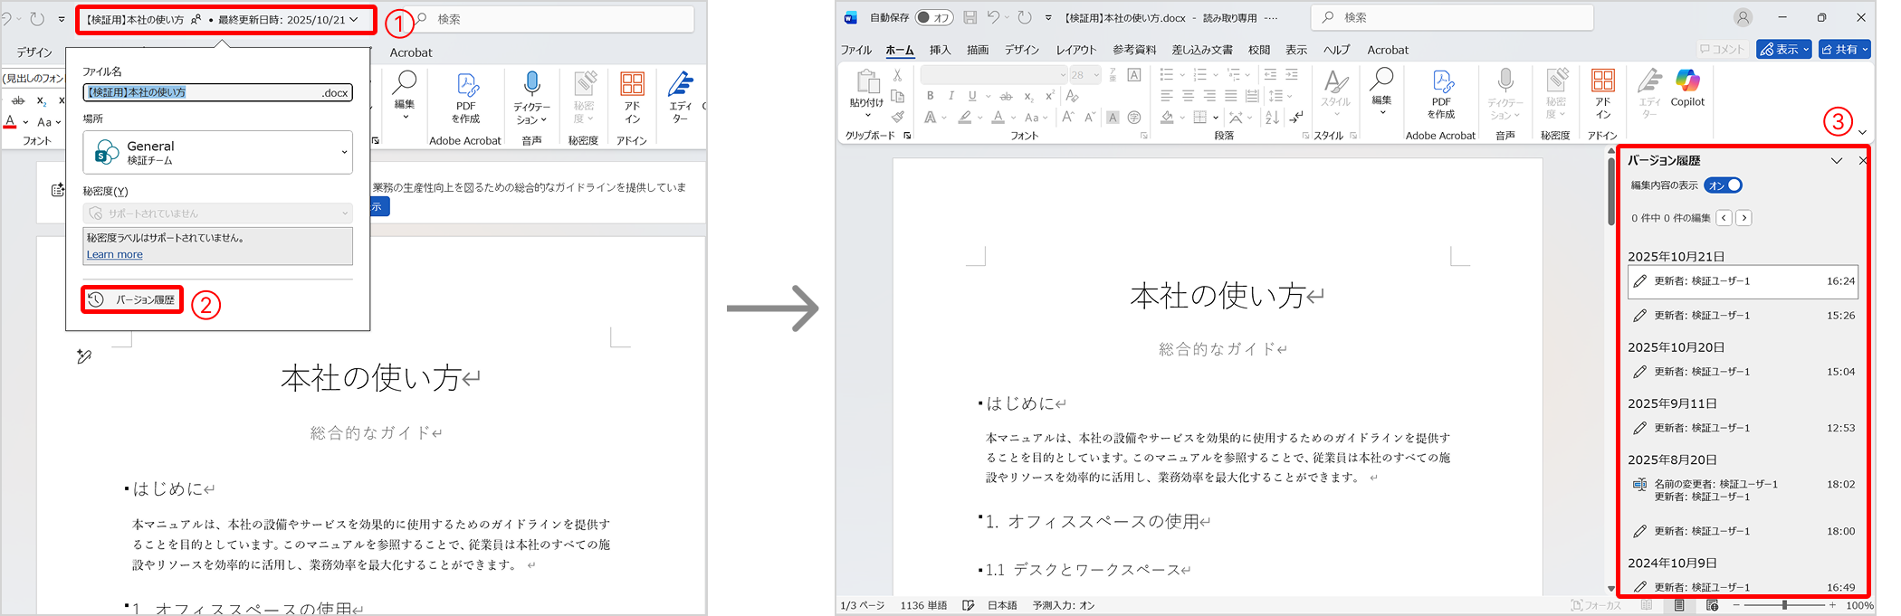Click the Copilot icon in the ribbon
The height and width of the screenshot is (616, 1901).
pos(1687,89)
